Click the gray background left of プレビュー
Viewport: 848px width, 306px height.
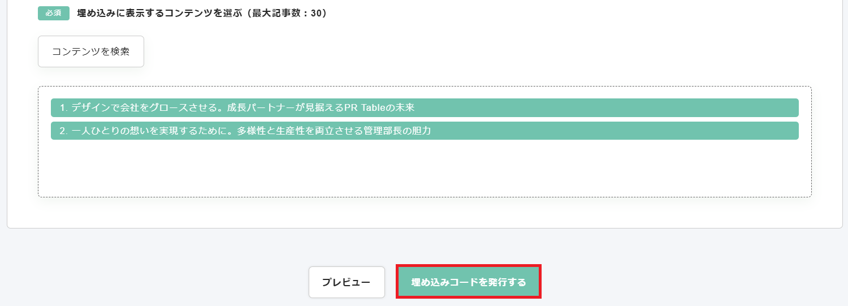[170, 282]
